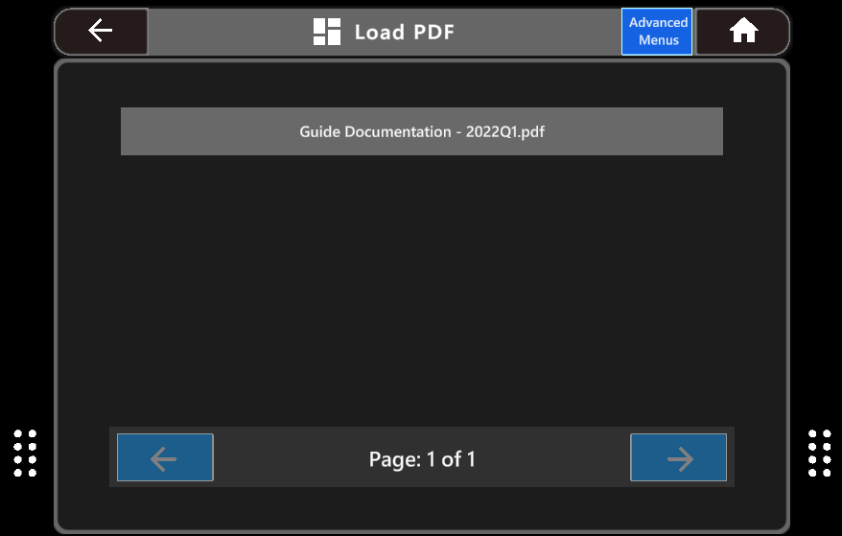Click empty area below the PDF list
842x536 pixels.
421,288
